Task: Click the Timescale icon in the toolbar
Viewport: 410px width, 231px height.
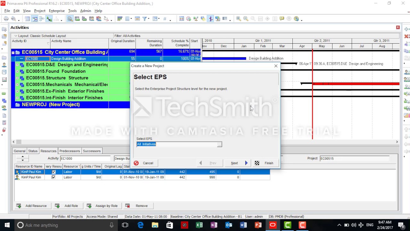Action: pos(137,19)
